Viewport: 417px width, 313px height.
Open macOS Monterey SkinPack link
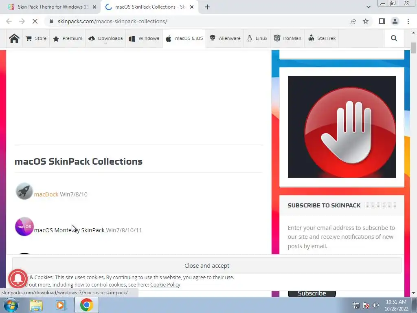pyautogui.click(x=69, y=230)
